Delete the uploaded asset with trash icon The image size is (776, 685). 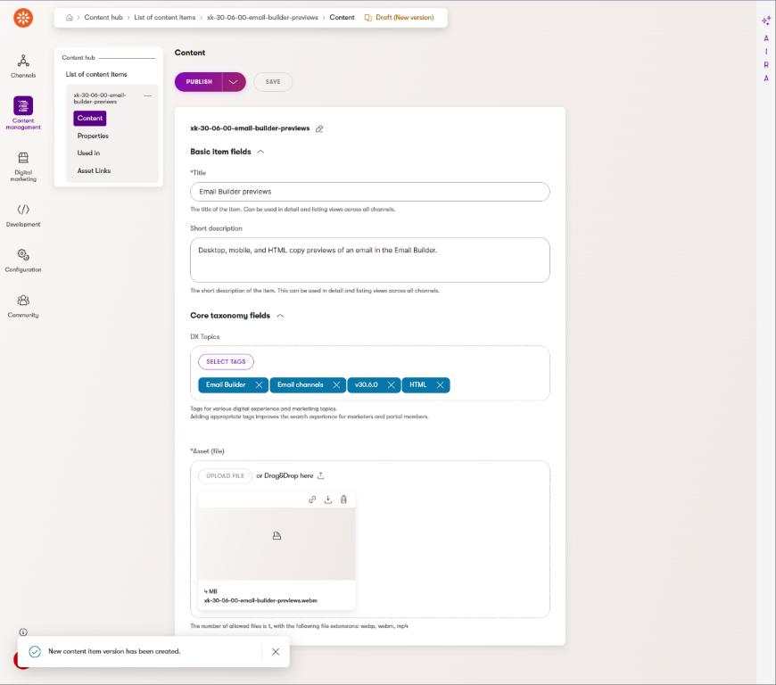pyautogui.click(x=343, y=499)
